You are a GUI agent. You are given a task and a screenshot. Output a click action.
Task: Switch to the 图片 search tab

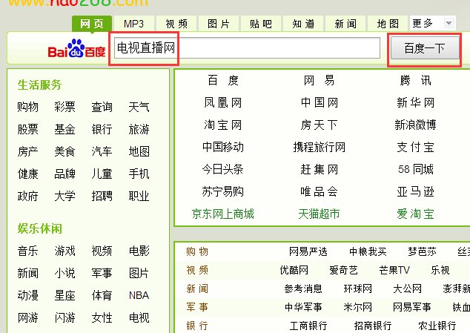[219, 24]
